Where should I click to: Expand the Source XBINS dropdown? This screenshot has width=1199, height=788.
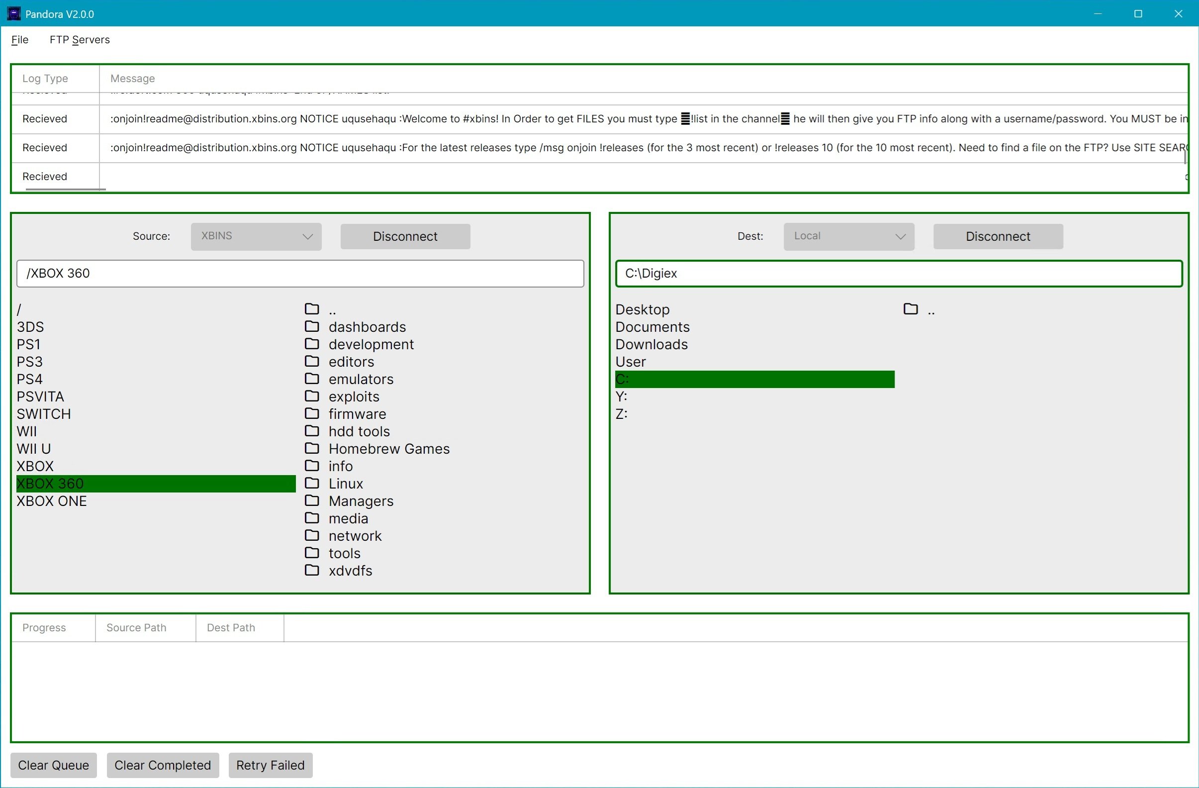(x=256, y=236)
